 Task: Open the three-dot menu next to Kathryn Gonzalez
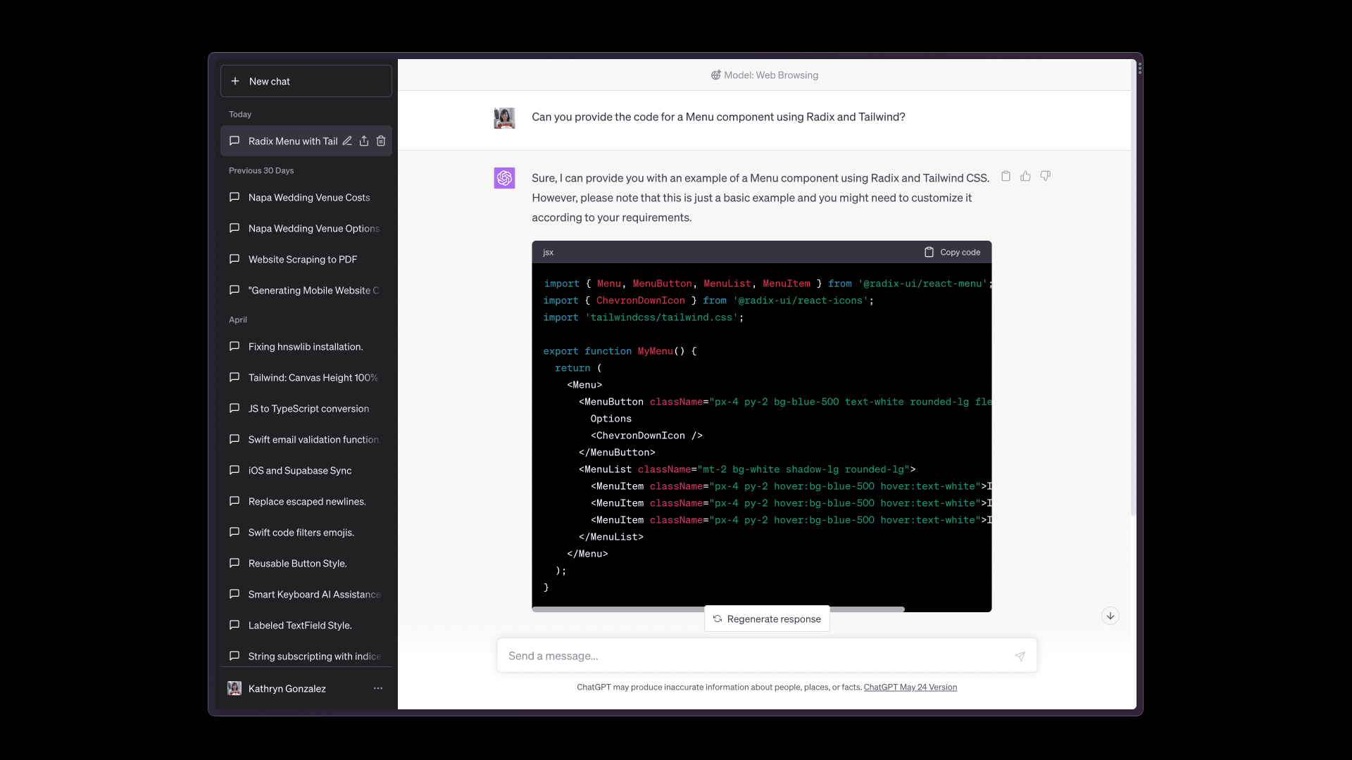[378, 688]
